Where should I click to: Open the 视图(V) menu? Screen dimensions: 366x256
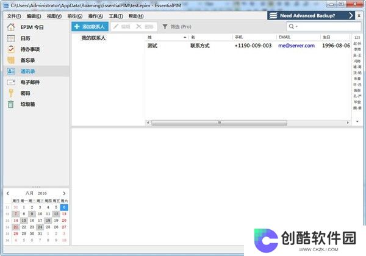[54, 16]
